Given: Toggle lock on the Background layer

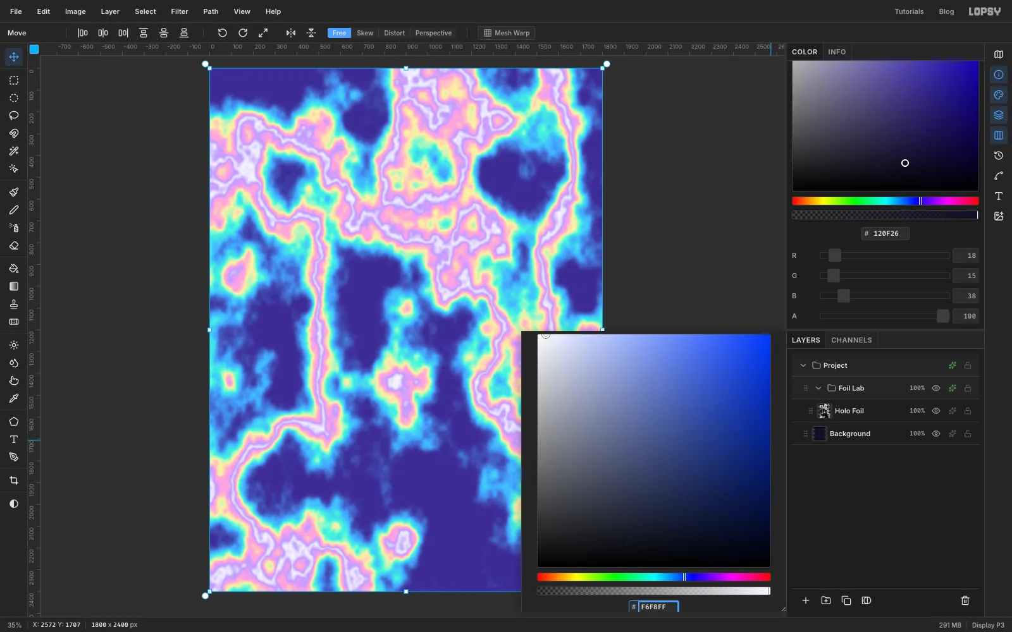Looking at the screenshot, I should 968,434.
